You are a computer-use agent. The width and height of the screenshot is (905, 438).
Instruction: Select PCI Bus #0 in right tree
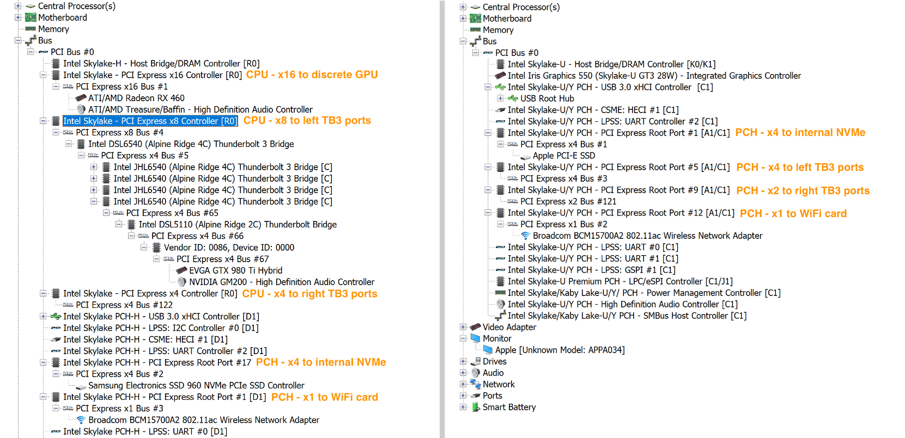click(x=517, y=53)
